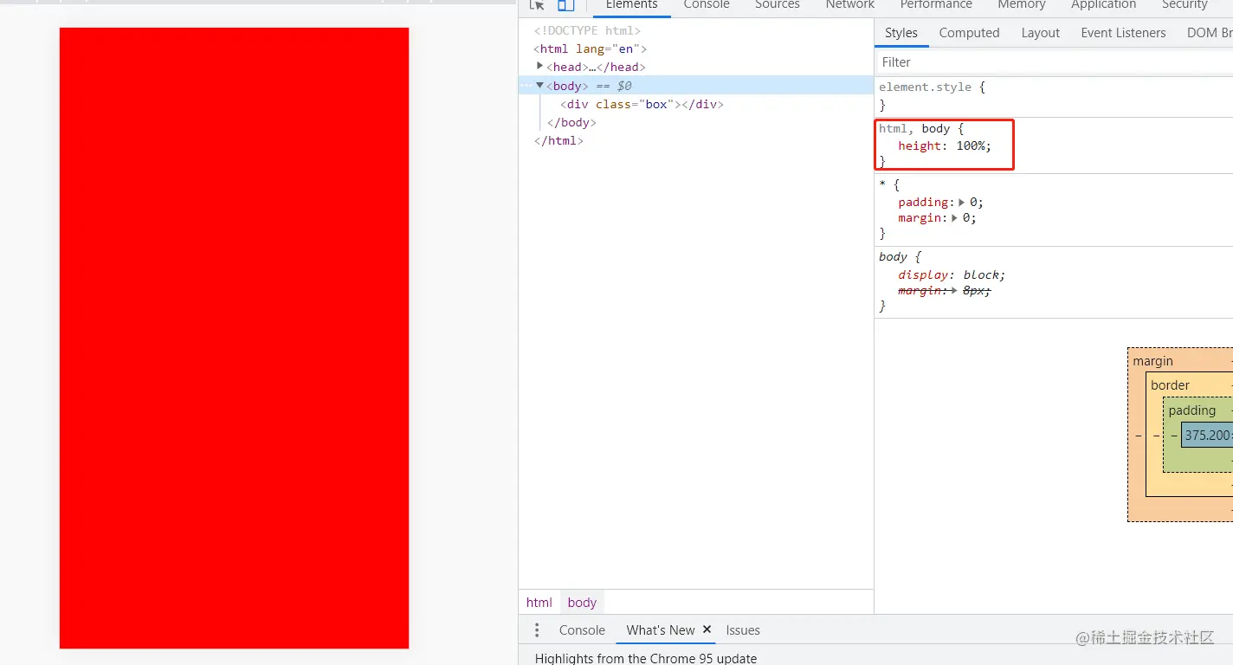Toggle the device toolbar icon
The height and width of the screenshot is (665, 1233).
(x=565, y=5)
